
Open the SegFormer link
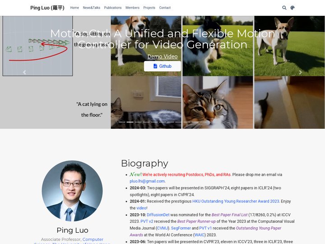181,228
